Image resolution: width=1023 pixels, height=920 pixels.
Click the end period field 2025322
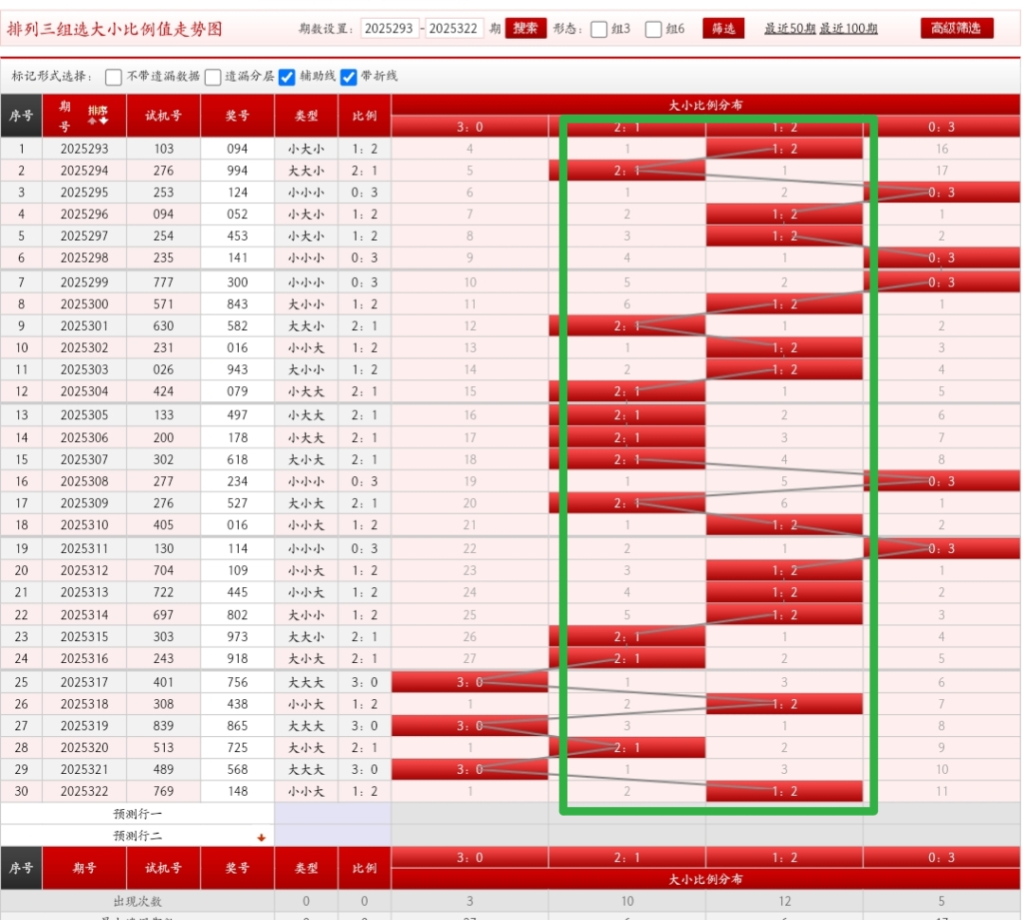point(453,28)
